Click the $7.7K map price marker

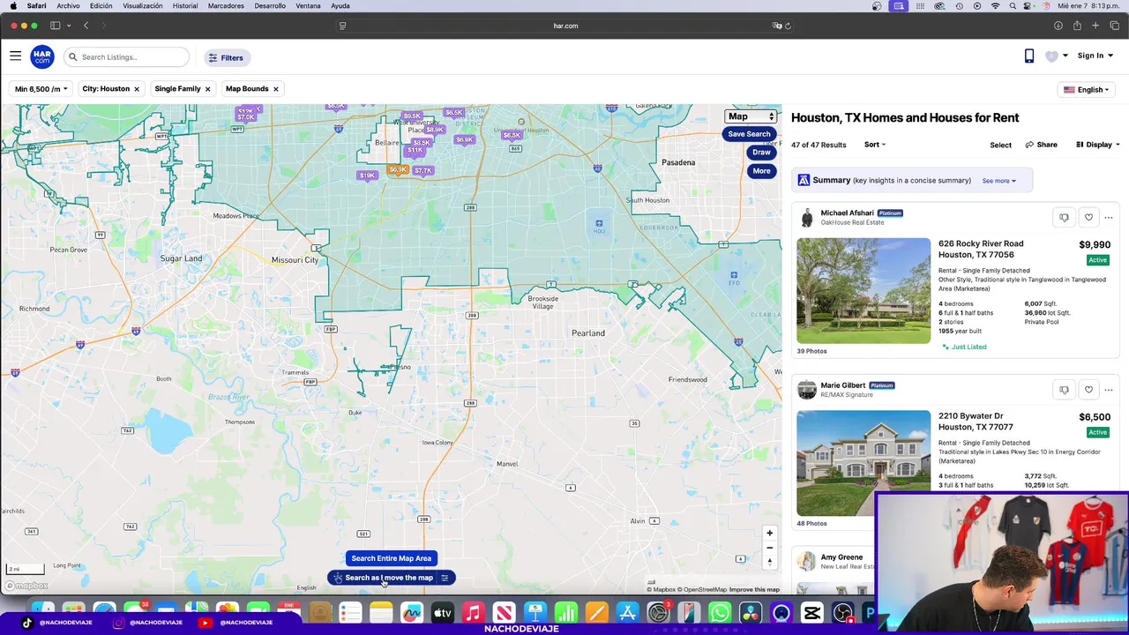pos(423,170)
